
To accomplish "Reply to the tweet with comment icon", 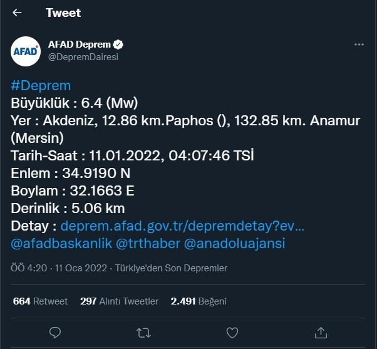I will pyautogui.click(x=55, y=331).
